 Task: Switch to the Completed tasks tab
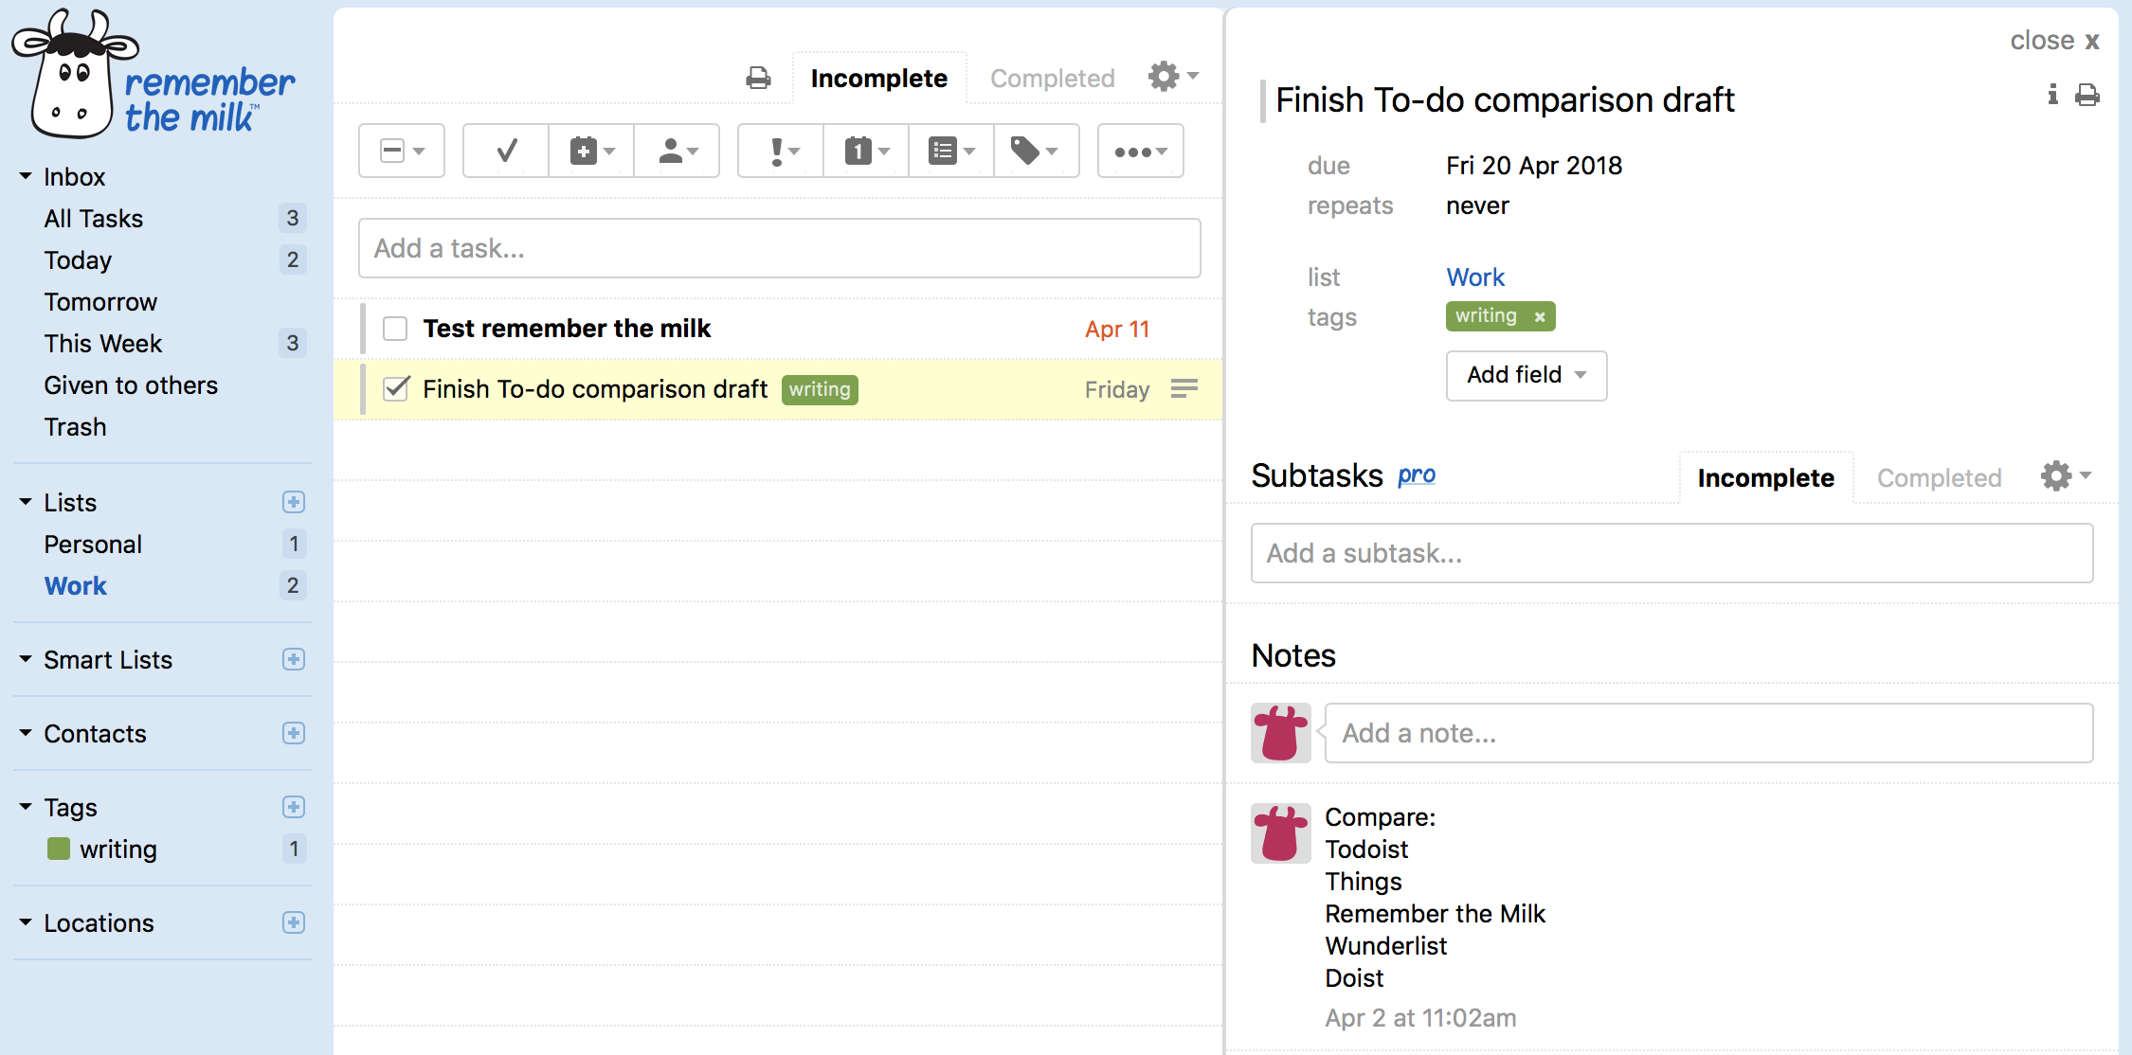[1053, 79]
